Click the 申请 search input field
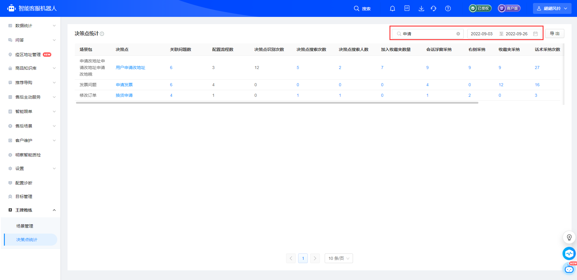The image size is (577, 280). pos(428,34)
